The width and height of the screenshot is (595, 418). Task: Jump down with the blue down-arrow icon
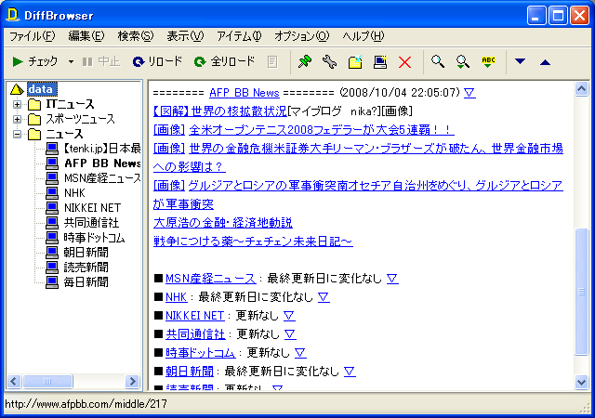tap(521, 61)
